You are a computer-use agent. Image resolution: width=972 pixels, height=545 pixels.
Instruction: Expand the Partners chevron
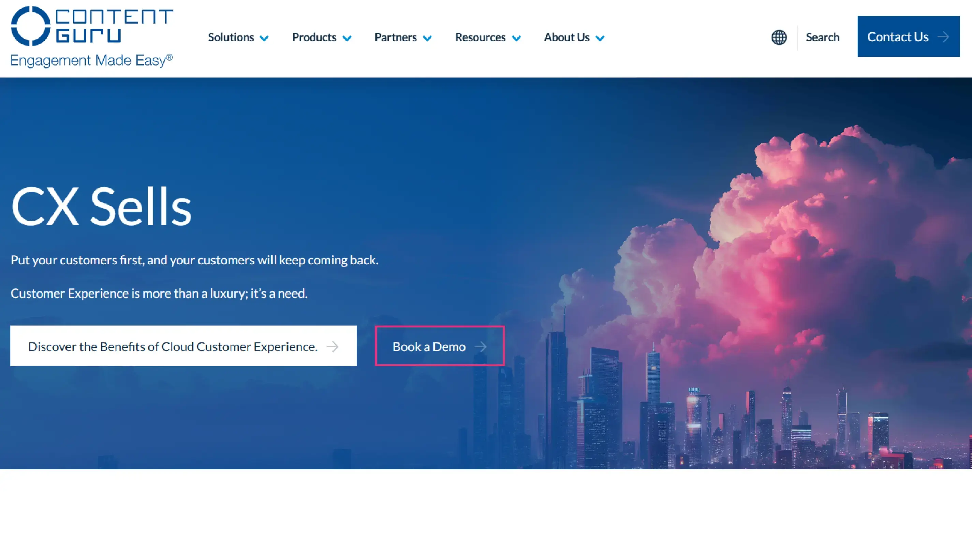(427, 38)
